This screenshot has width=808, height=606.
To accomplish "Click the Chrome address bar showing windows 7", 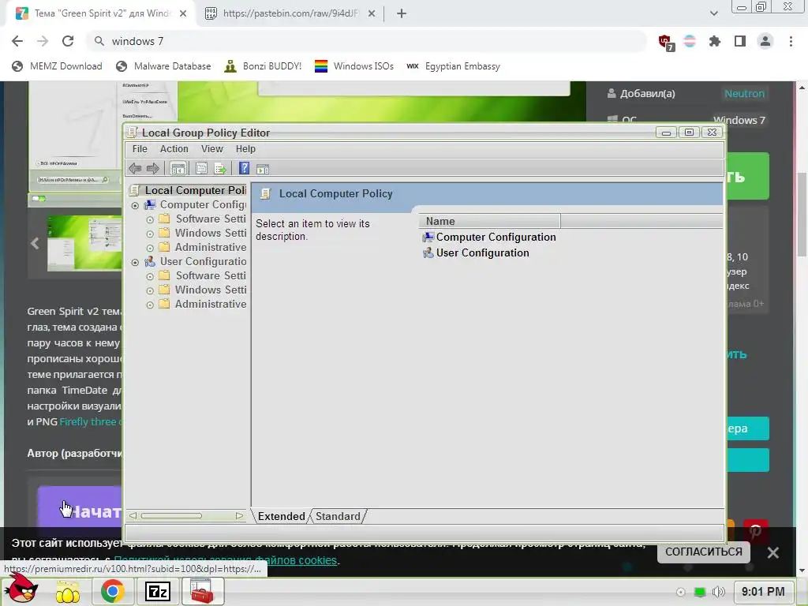I will pyautogui.click(x=368, y=41).
